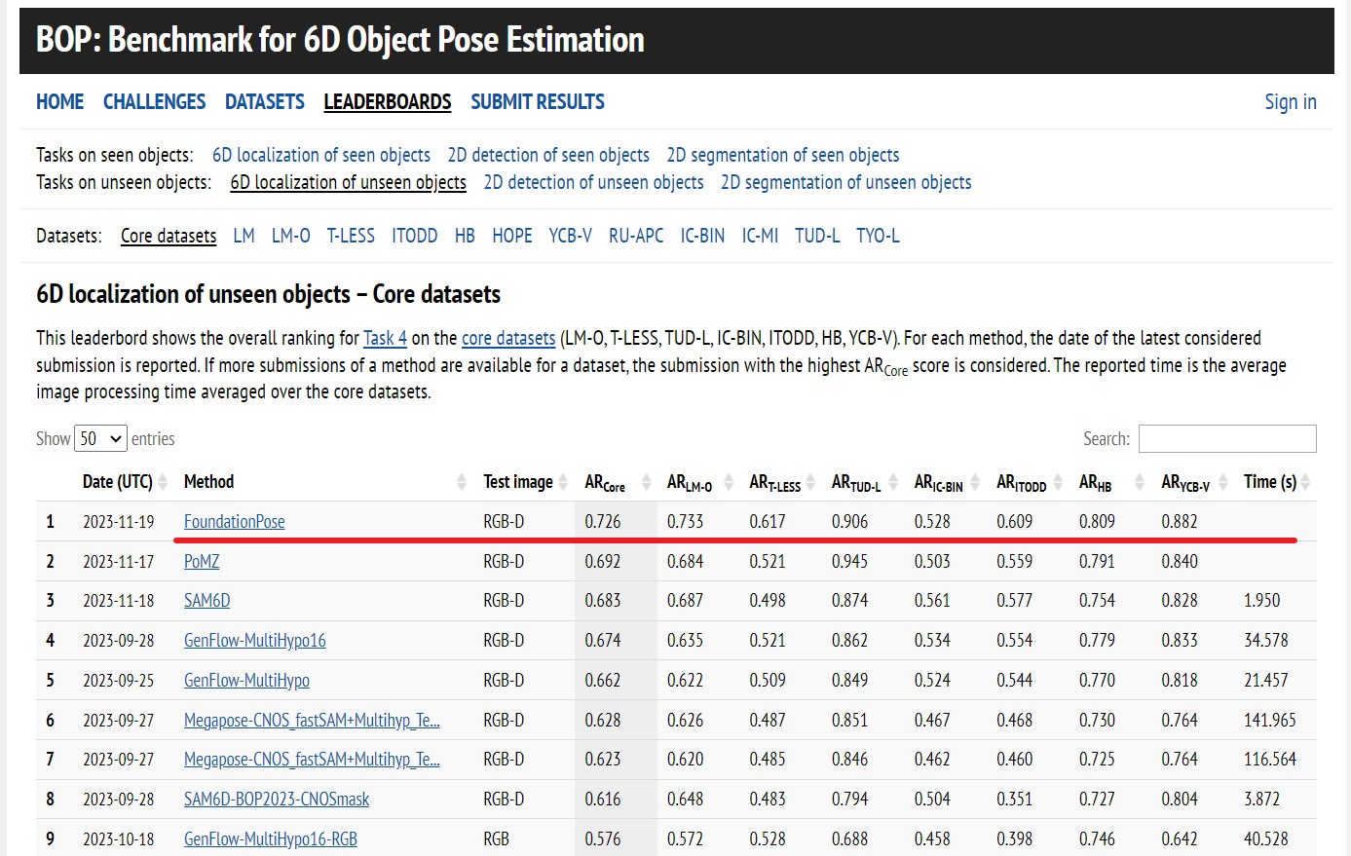Click time value 34.578
Image resolution: width=1351 pixels, height=856 pixels.
click(x=1266, y=640)
